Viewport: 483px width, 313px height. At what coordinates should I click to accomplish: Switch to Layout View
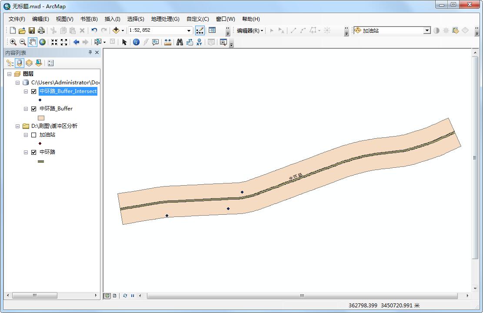tap(115, 296)
